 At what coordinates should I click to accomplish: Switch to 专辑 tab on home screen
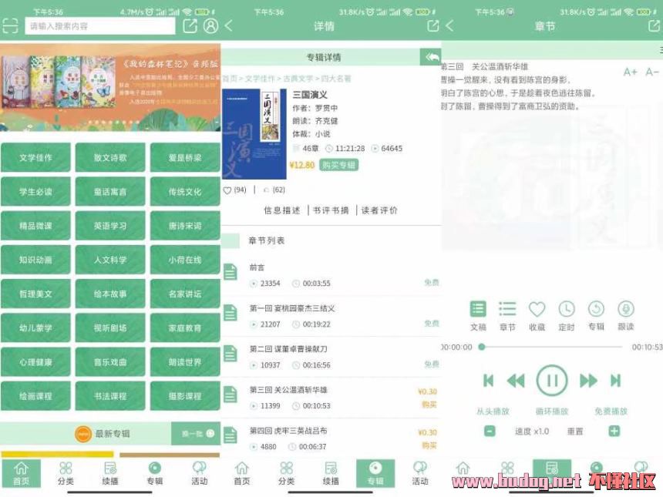coord(155,473)
